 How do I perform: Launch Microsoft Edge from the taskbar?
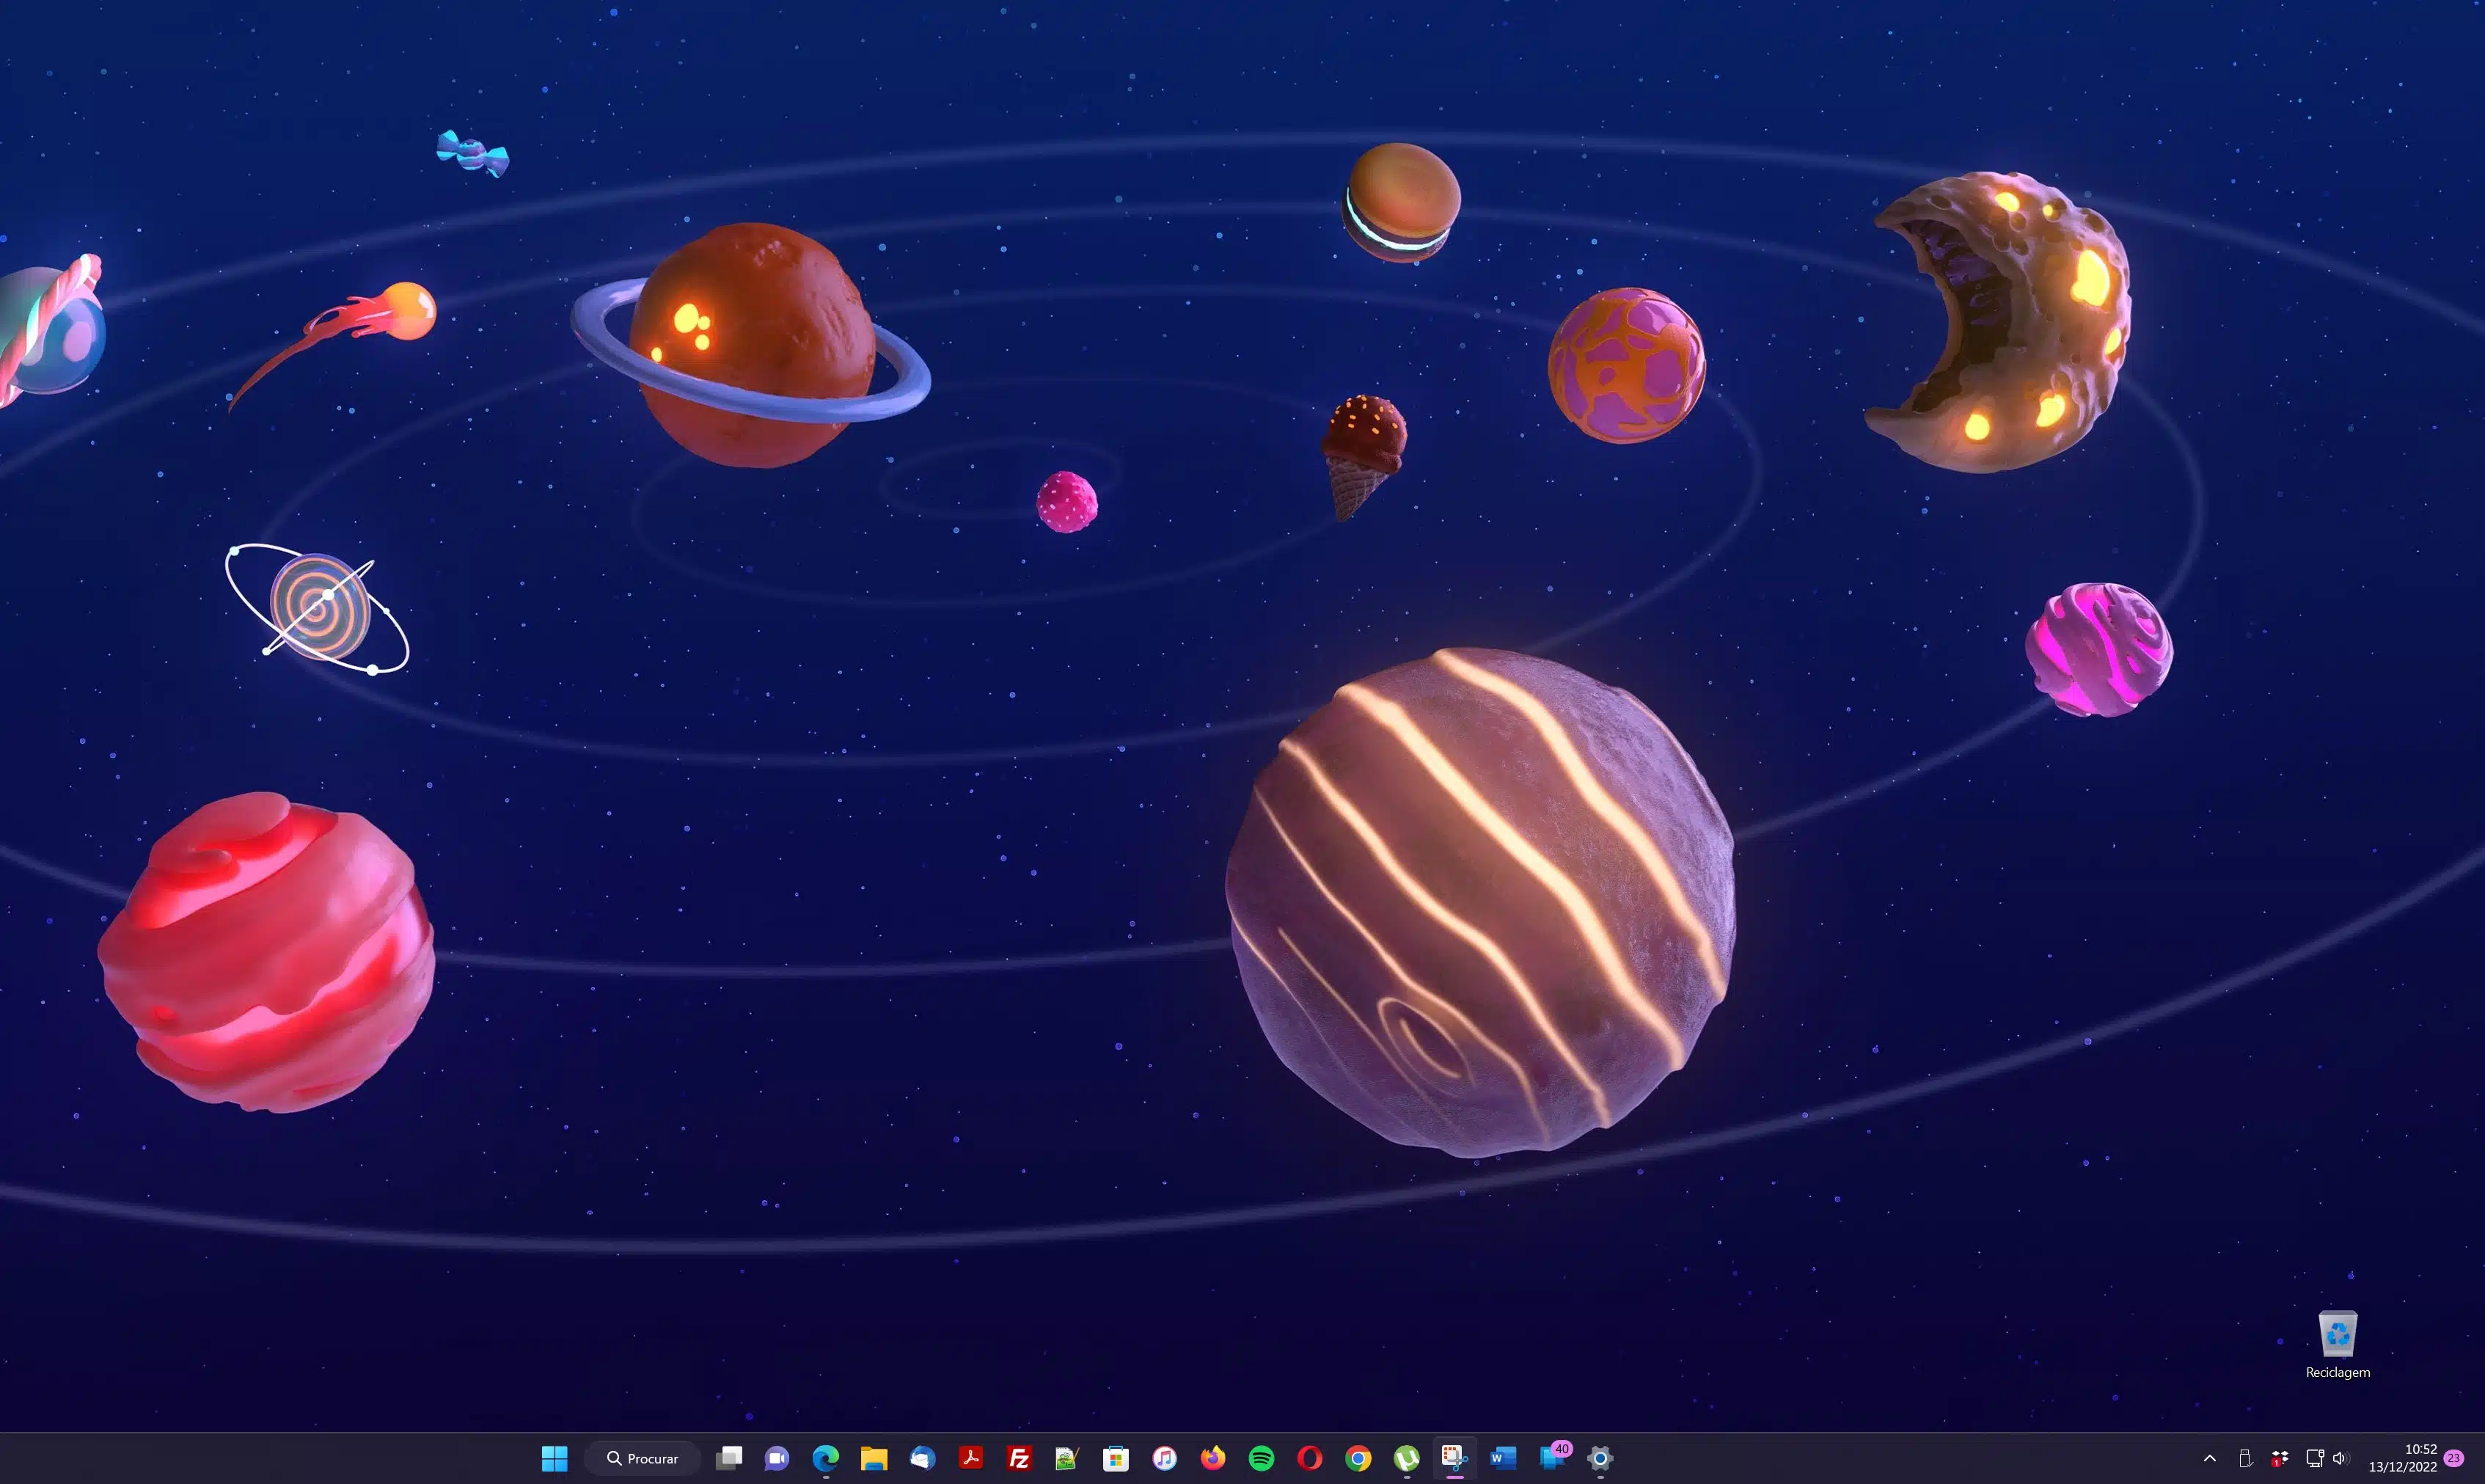coord(826,1458)
